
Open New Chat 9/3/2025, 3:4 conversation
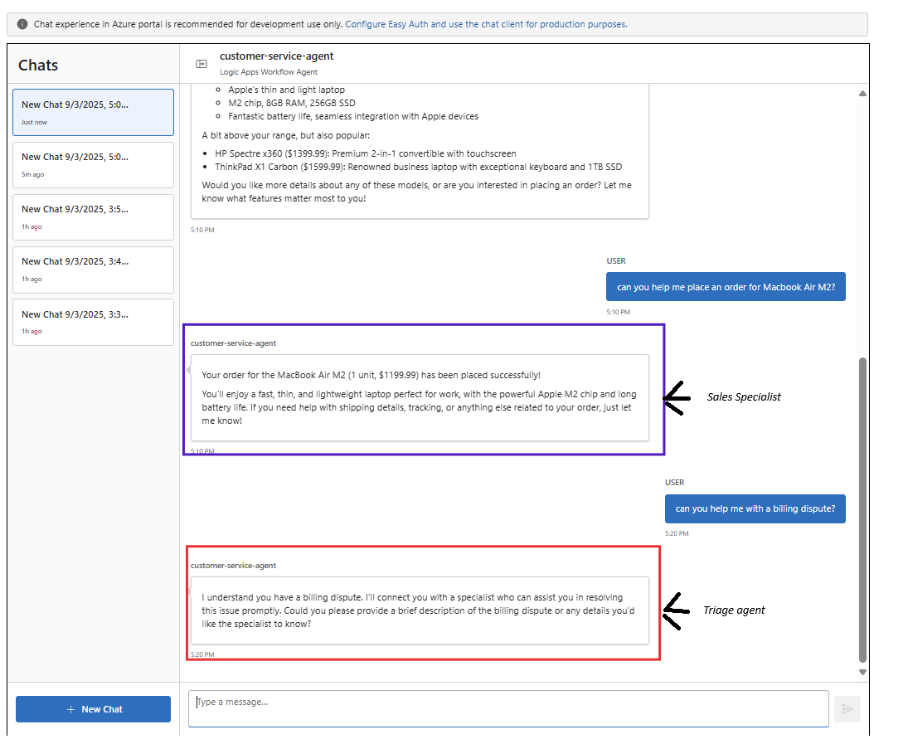click(x=93, y=270)
